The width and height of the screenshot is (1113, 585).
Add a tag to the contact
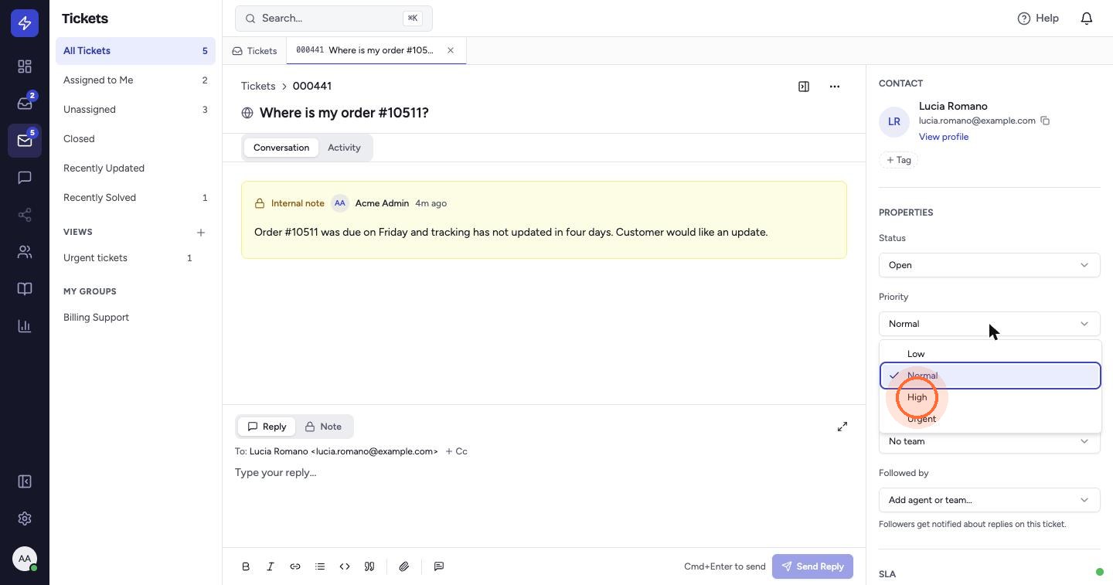click(x=898, y=160)
